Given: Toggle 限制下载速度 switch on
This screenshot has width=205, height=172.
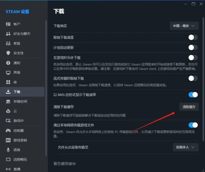Looking at the screenshot, I should coord(193,37).
